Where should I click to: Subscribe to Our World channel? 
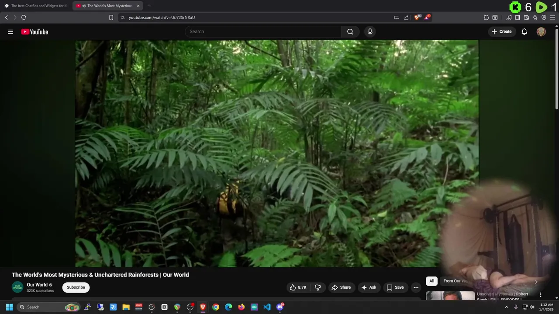pyautogui.click(x=76, y=287)
